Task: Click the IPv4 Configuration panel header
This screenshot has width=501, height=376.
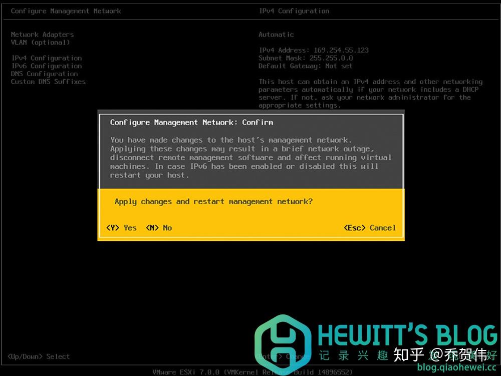Action: pos(294,11)
